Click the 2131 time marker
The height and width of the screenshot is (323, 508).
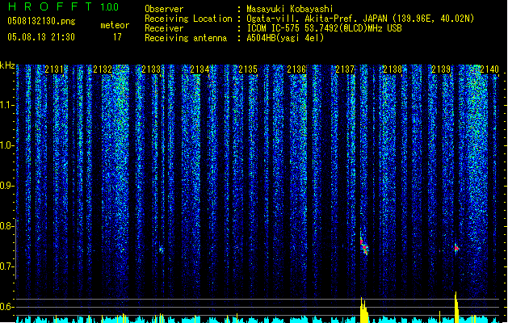pos(54,69)
